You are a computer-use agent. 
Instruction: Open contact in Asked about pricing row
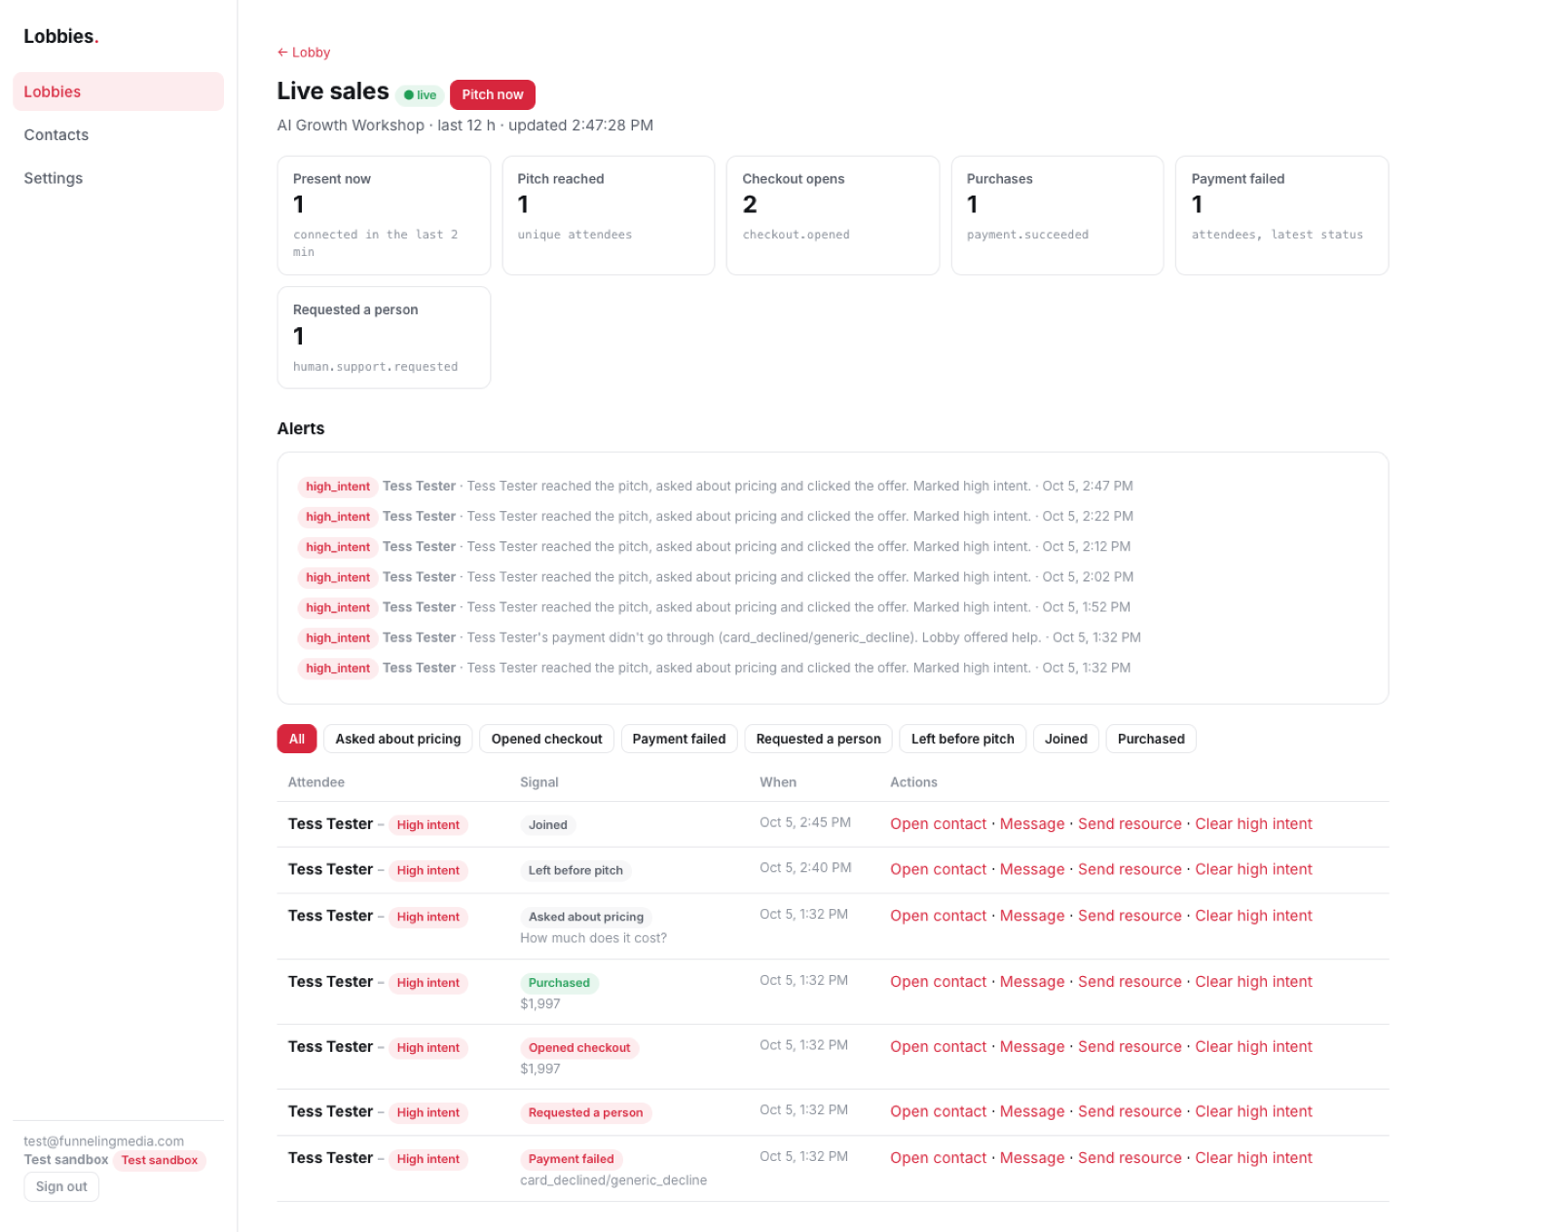click(x=938, y=916)
